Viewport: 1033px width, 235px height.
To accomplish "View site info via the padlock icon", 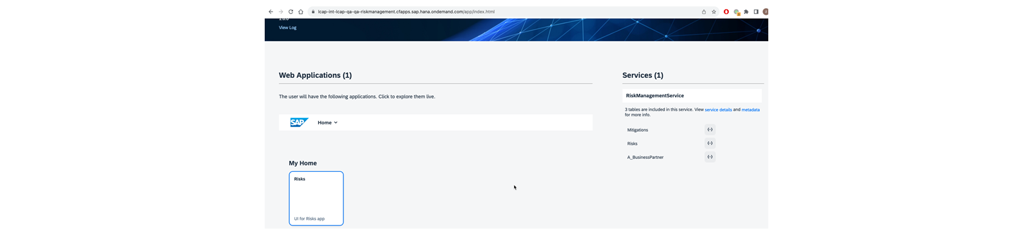I will point(312,12).
